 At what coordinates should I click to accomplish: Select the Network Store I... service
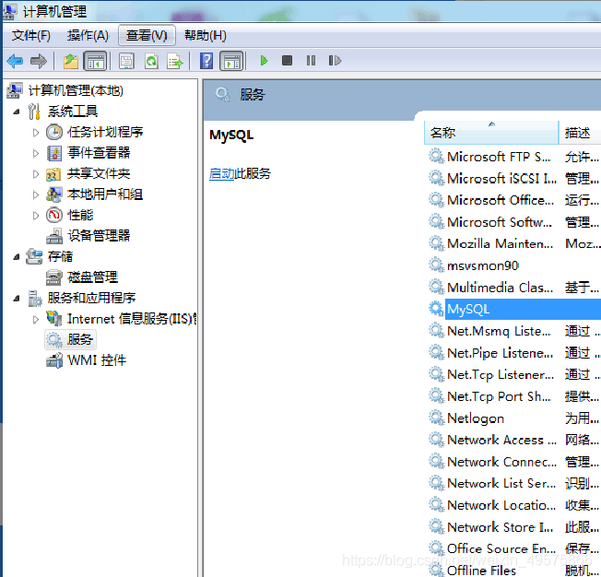point(500,527)
